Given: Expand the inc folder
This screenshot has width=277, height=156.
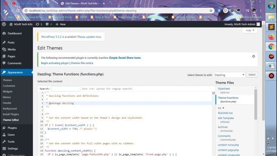Looking at the screenshot, I should (221, 108).
